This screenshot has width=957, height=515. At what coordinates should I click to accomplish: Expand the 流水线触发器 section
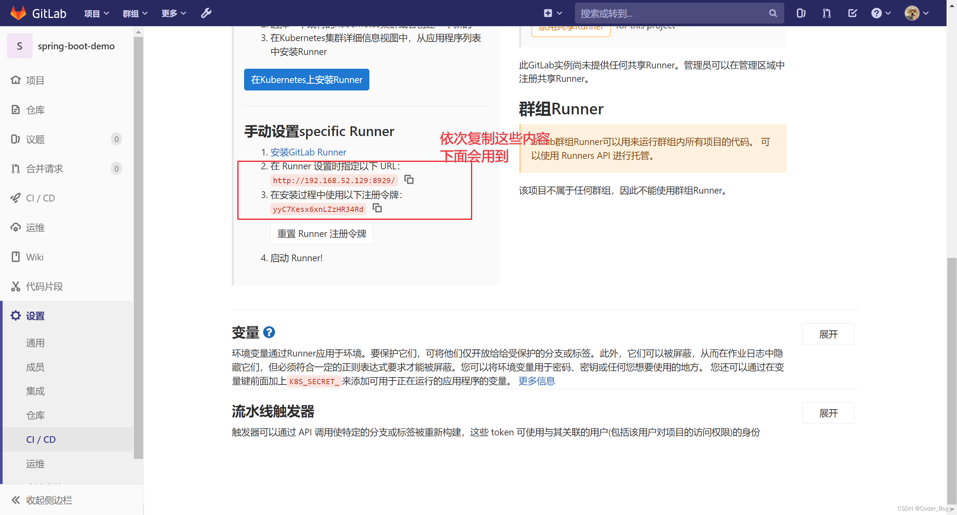coord(828,413)
